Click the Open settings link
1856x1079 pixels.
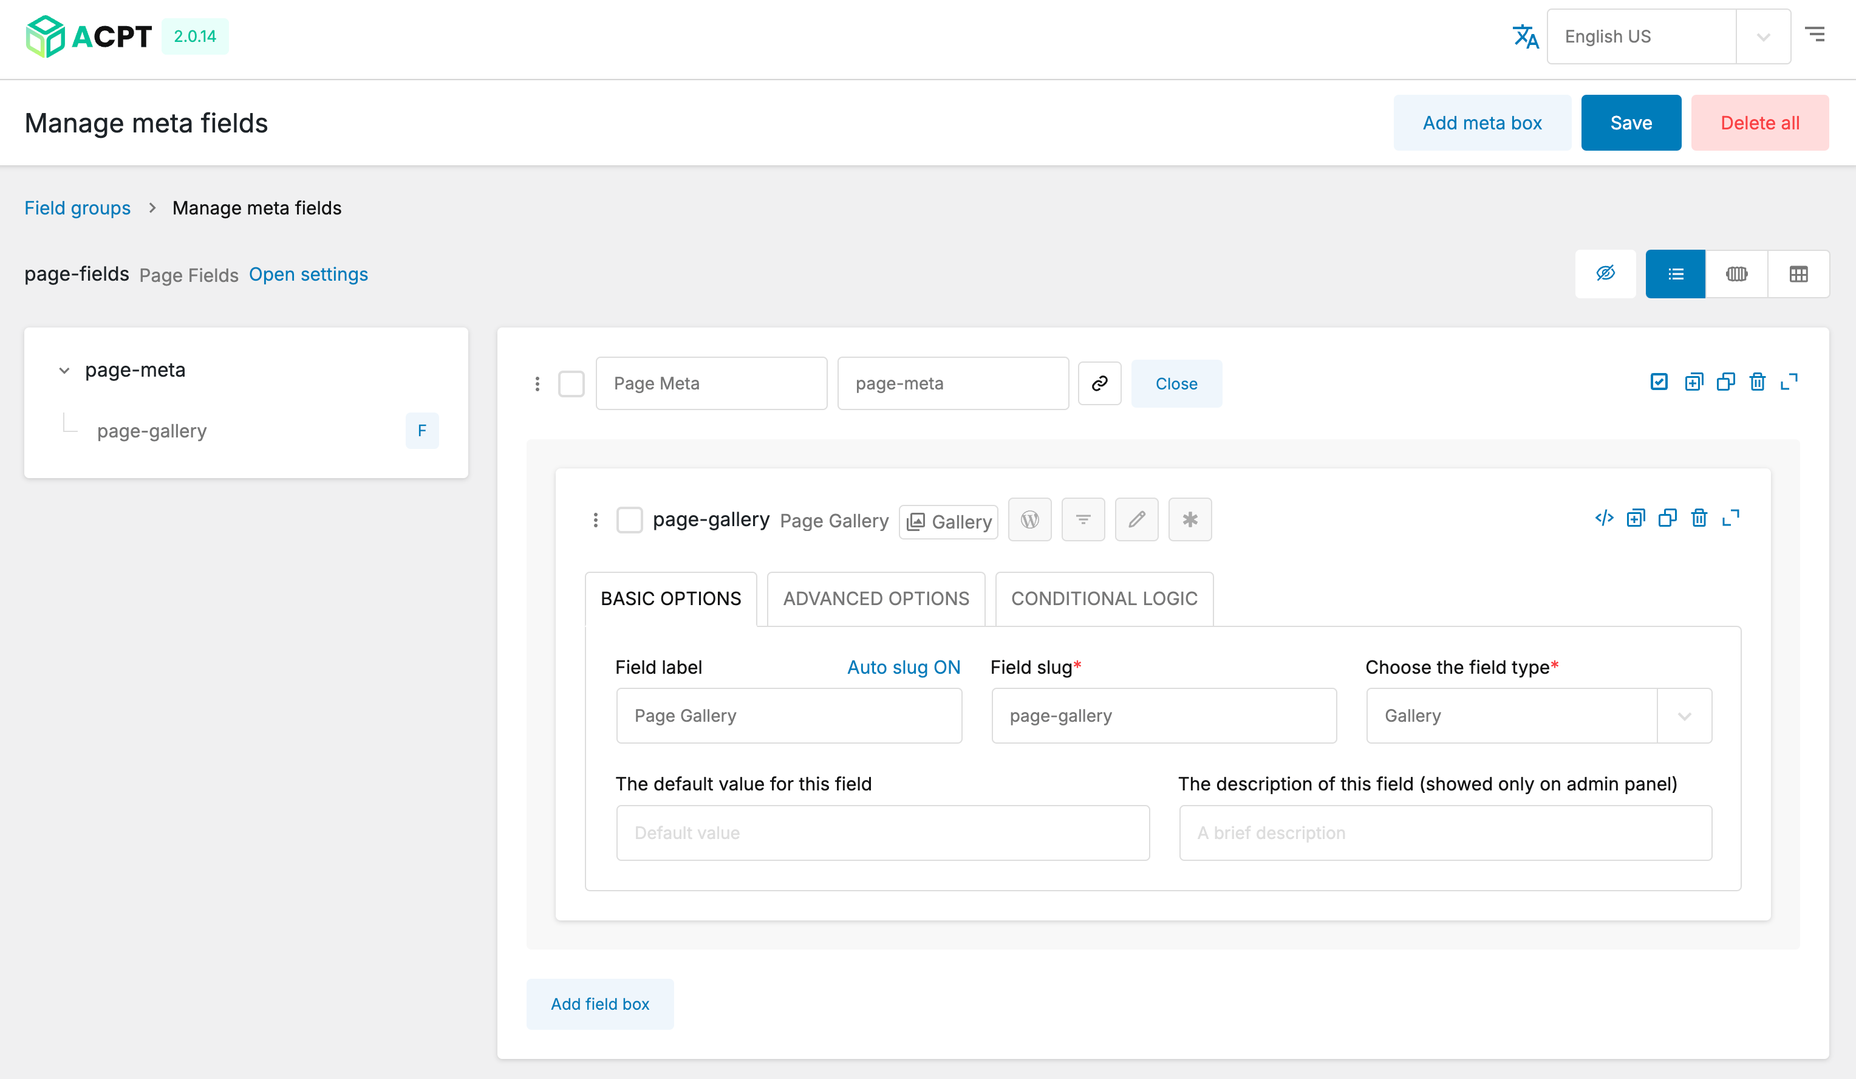(x=309, y=275)
